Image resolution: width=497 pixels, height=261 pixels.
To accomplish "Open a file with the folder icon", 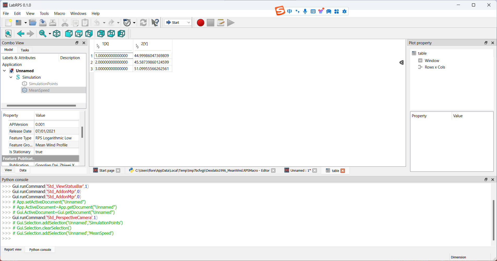I will coord(33,23).
